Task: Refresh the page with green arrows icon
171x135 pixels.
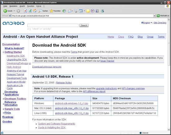Action: pos(30,11)
